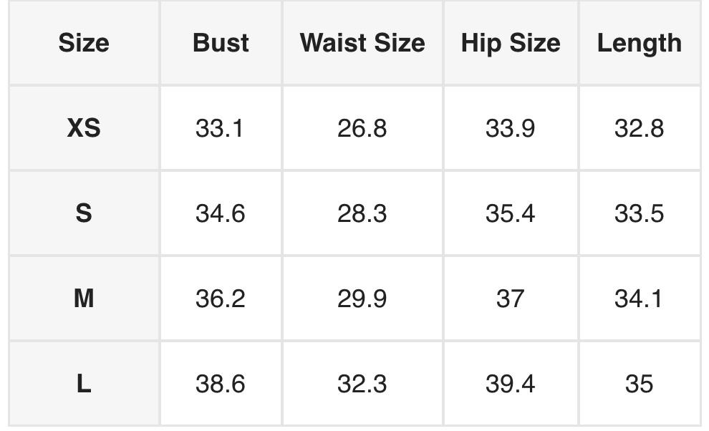This screenshot has width=709, height=431.
Task: Select the L hip value 39.4
Action: [510, 384]
